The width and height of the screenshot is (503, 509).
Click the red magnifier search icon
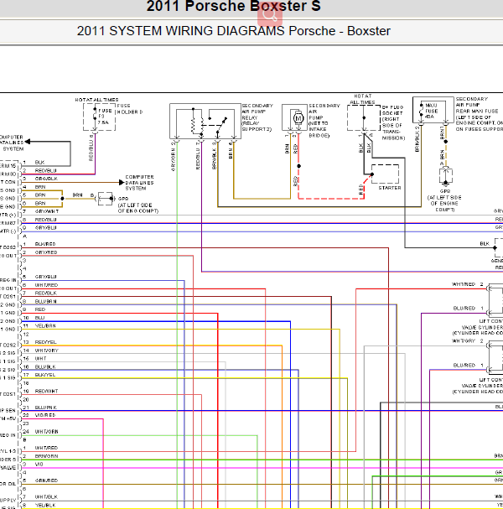tap(270, 14)
